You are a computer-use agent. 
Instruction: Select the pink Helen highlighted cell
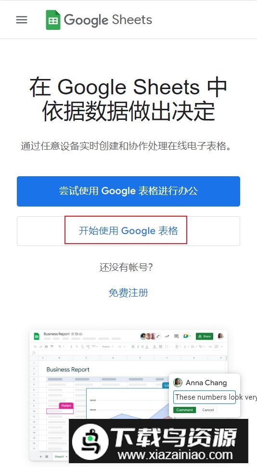click(60, 411)
